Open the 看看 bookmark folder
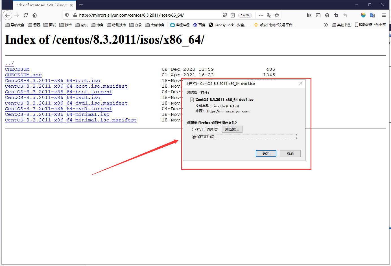The height and width of the screenshot is (266, 391). pos(34,25)
